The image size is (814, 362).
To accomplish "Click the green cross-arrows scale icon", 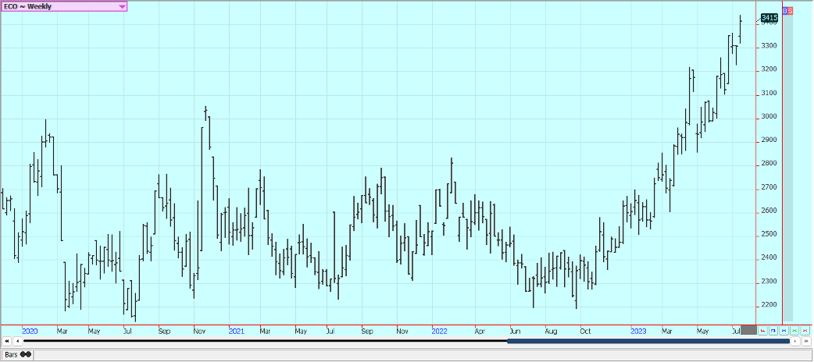I will (x=794, y=331).
